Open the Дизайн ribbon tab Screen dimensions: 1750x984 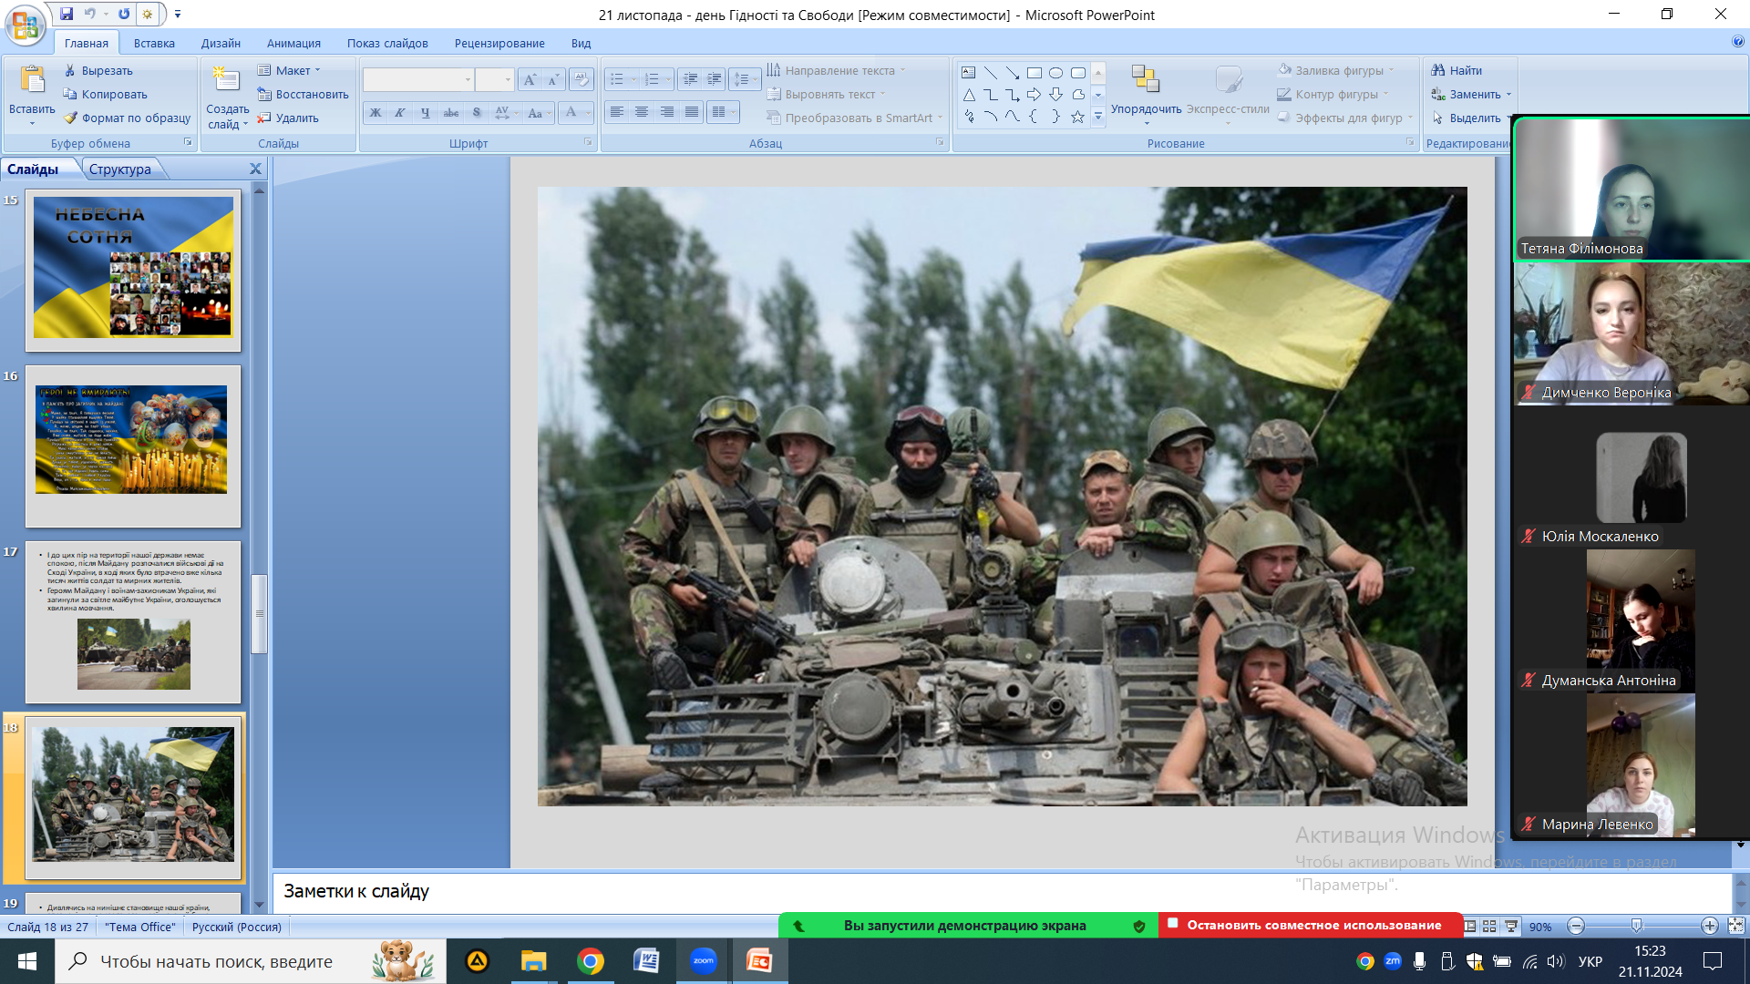(221, 43)
